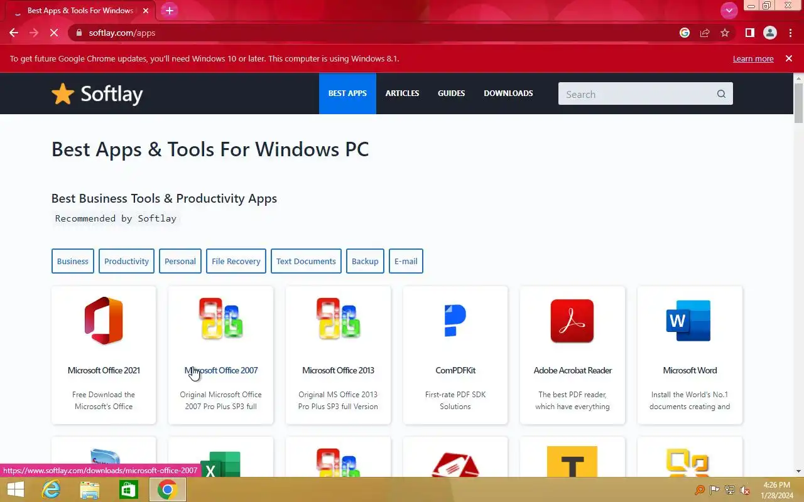Click the Excel app icon in second row
This screenshot has width=804, height=502.
pos(220,464)
